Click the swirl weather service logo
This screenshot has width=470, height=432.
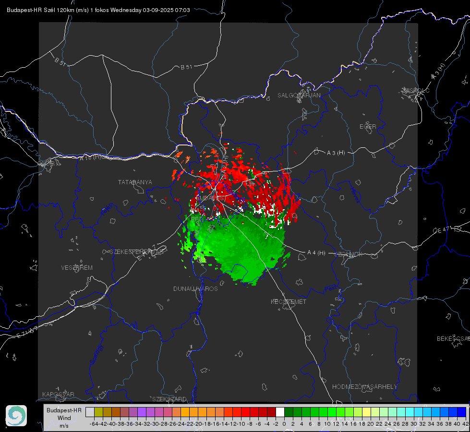point(16,416)
